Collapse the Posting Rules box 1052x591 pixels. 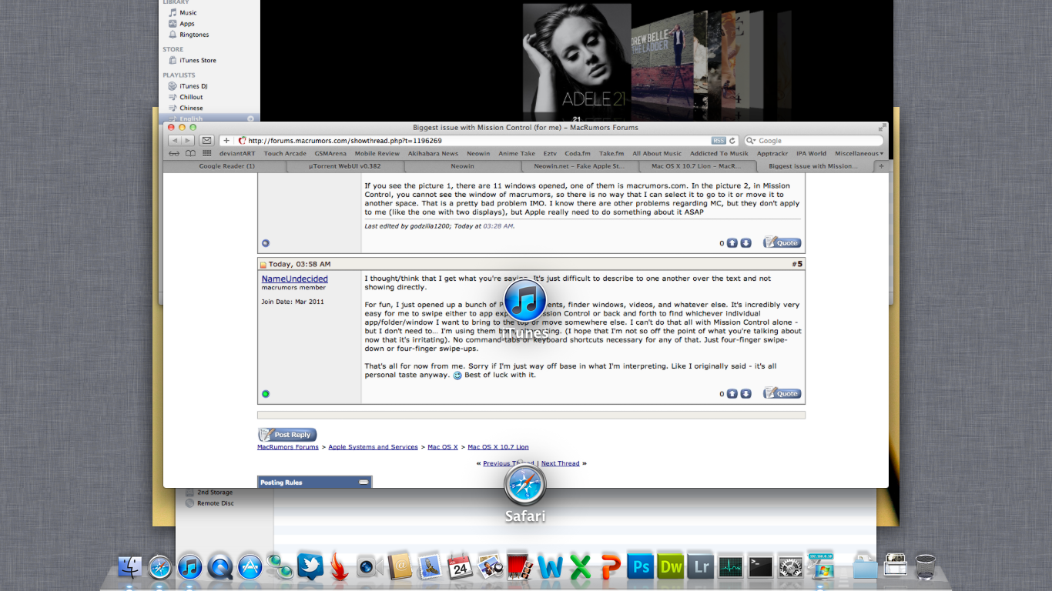(x=364, y=482)
